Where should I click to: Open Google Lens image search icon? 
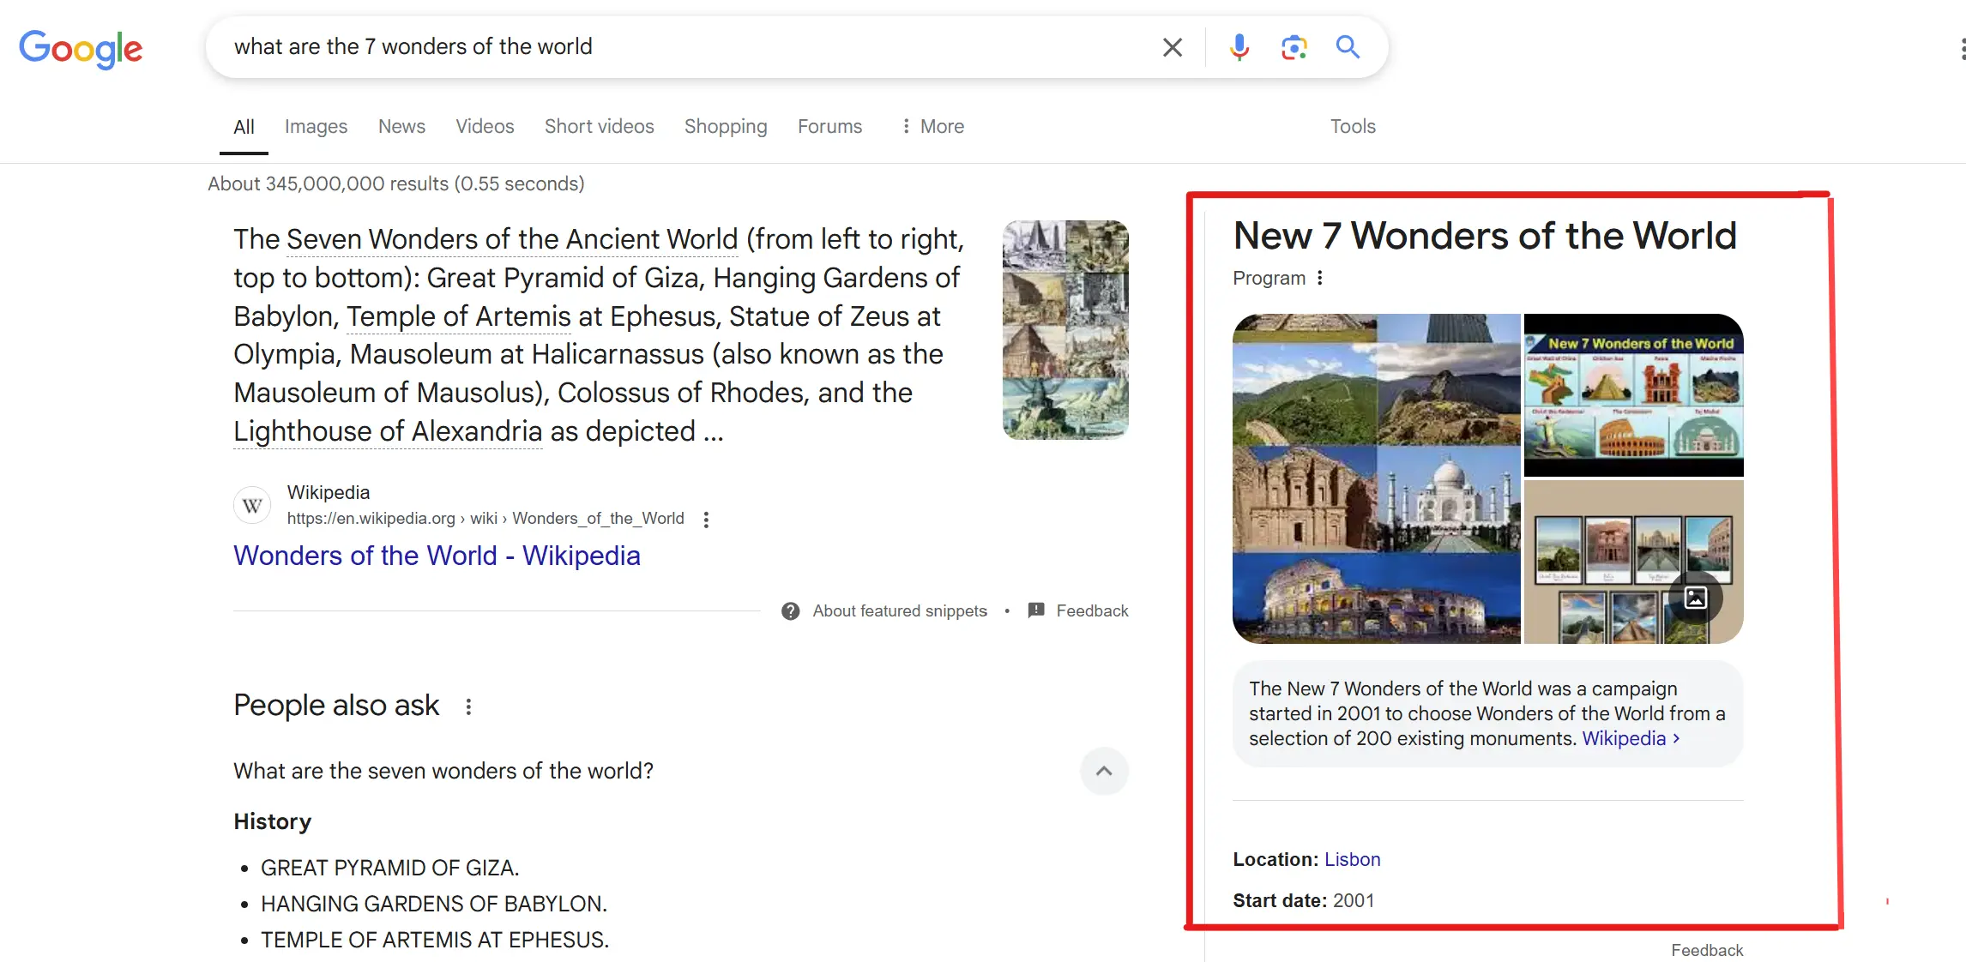tap(1294, 47)
